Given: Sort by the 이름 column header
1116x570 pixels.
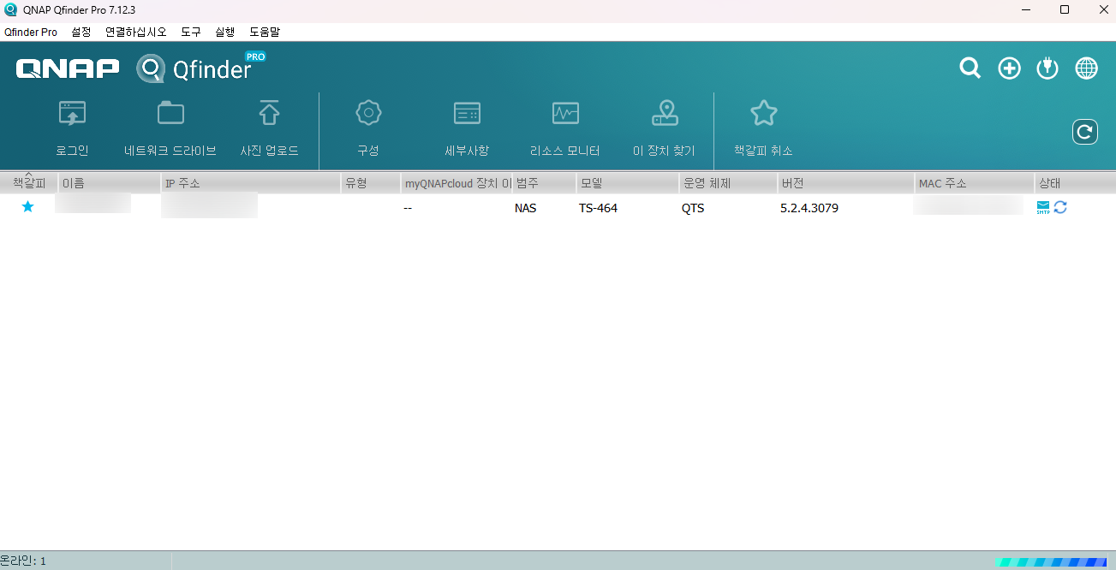Looking at the screenshot, I should point(110,183).
